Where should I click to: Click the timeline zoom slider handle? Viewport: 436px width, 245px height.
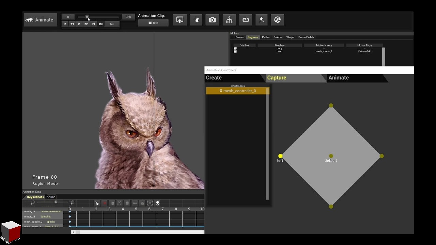tap(56, 202)
